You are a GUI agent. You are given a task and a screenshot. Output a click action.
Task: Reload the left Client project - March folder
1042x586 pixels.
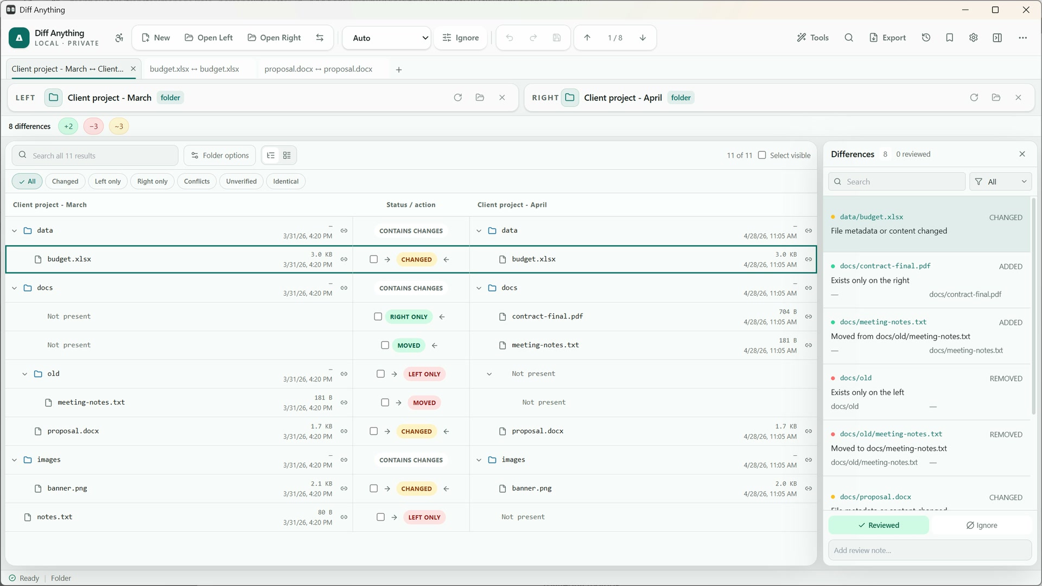pyautogui.click(x=458, y=98)
